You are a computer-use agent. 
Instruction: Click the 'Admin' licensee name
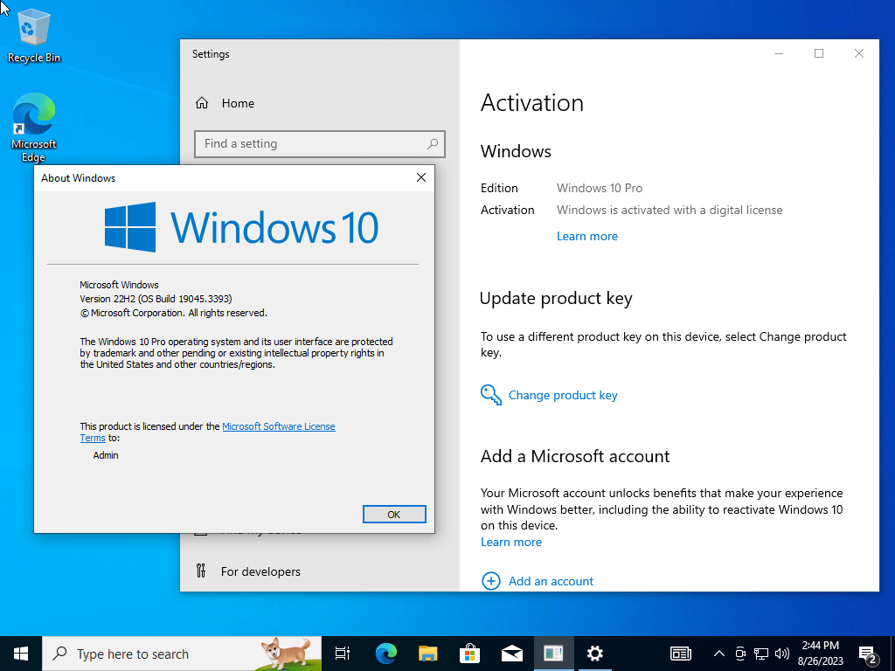pos(106,454)
